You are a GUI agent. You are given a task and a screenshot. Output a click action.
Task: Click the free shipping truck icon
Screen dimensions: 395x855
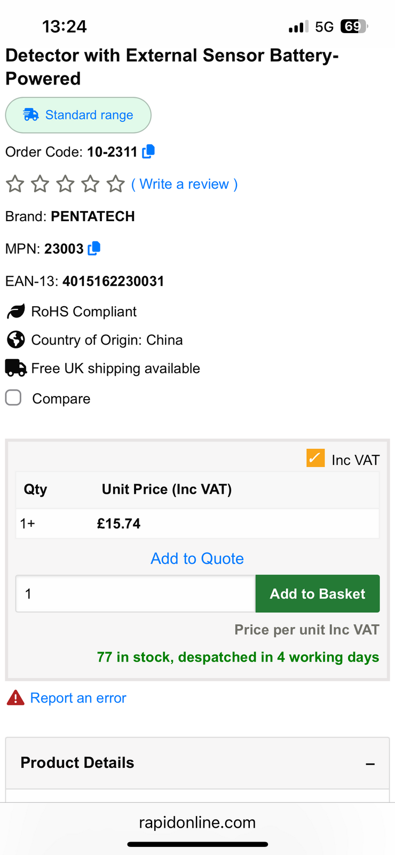tap(15, 368)
